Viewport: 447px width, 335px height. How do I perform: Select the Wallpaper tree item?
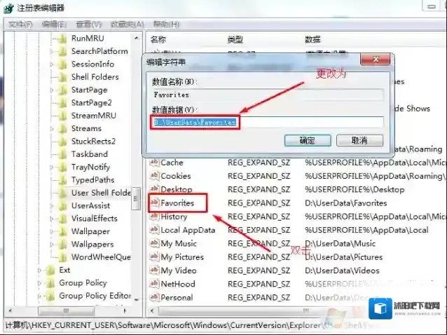point(90,231)
